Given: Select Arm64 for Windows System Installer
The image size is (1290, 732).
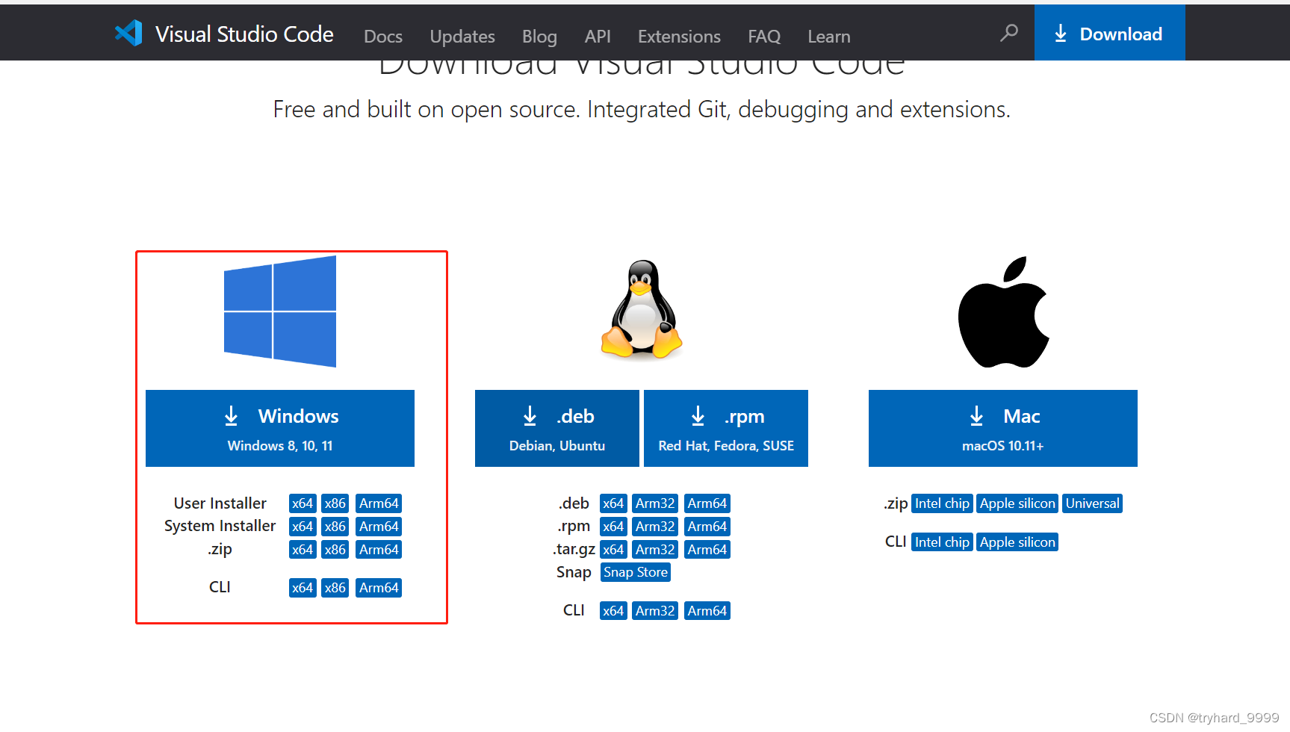Looking at the screenshot, I should (x=379, y=527).
